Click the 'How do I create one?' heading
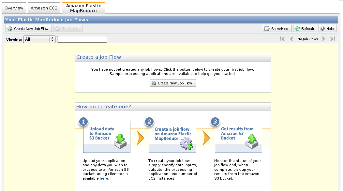The width and height of the screenshot is (343, 191). [x=103, y=107]
